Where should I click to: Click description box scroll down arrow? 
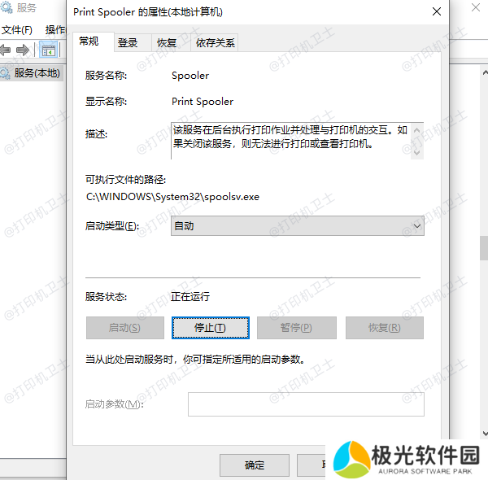pos(417,151)
